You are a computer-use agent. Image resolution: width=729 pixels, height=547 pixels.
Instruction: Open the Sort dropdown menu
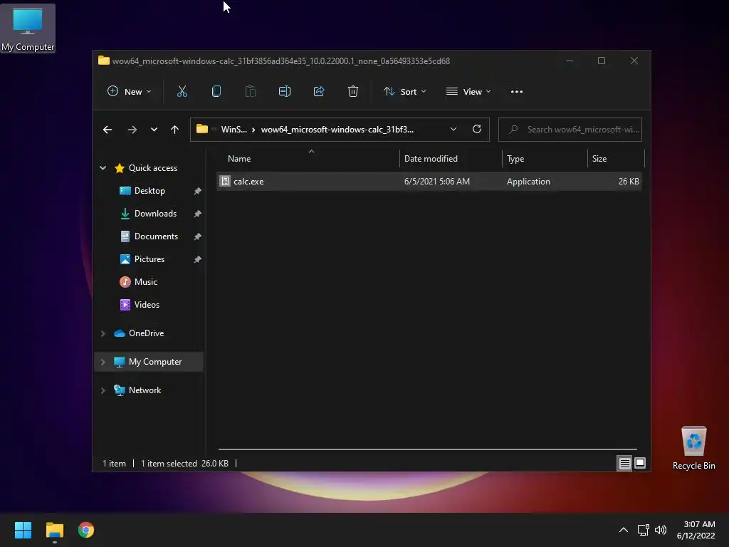point(404,92)
